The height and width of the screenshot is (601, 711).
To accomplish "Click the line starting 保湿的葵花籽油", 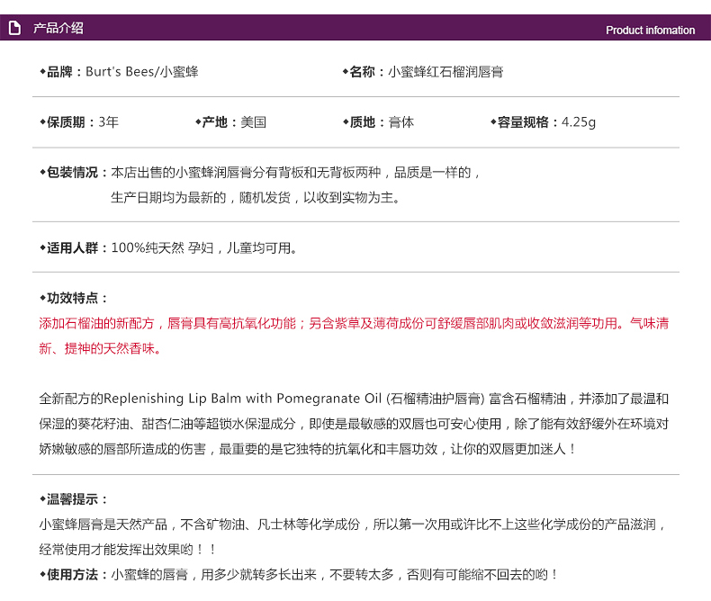I will 354,424.
